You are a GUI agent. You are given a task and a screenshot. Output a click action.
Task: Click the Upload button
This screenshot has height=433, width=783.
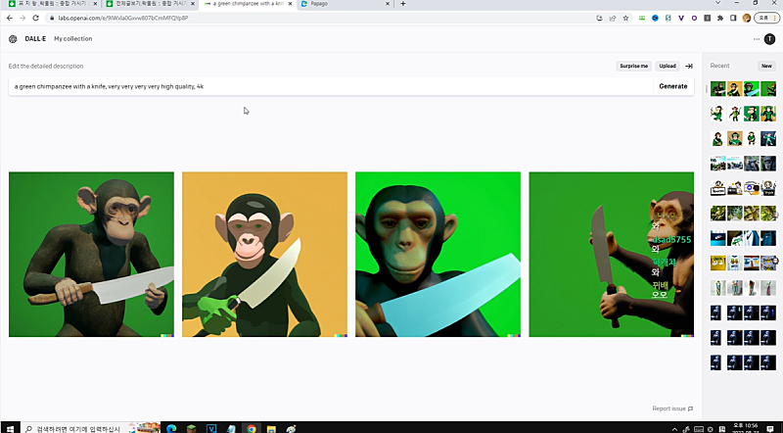667,66
